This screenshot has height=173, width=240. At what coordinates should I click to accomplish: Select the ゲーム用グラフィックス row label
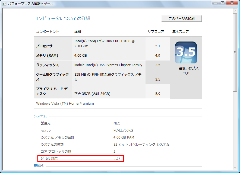coord(52,77)
